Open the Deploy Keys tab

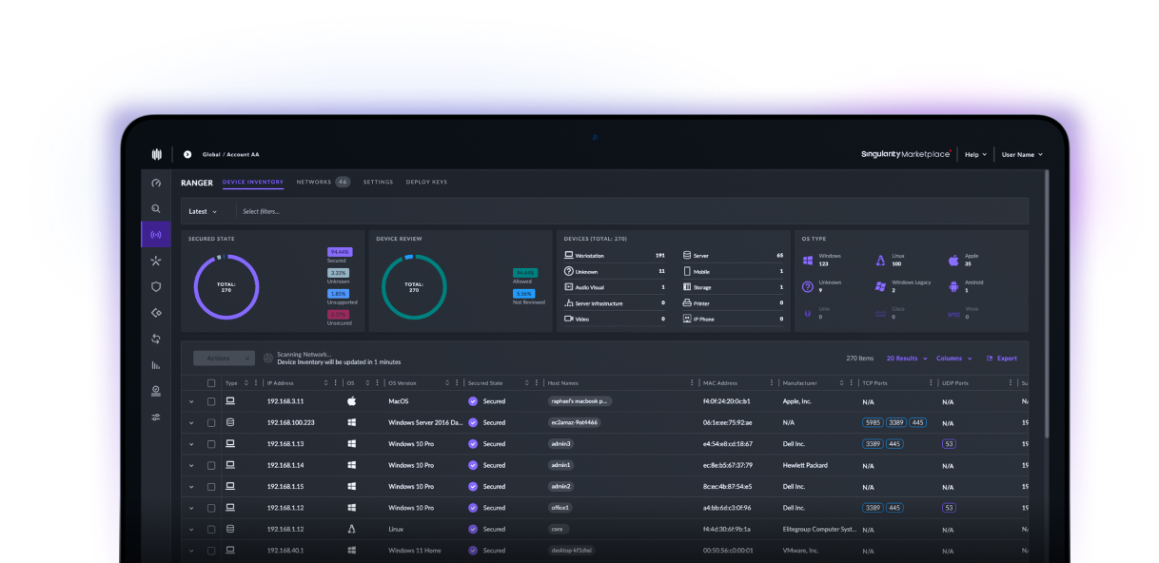click(426, 182)
